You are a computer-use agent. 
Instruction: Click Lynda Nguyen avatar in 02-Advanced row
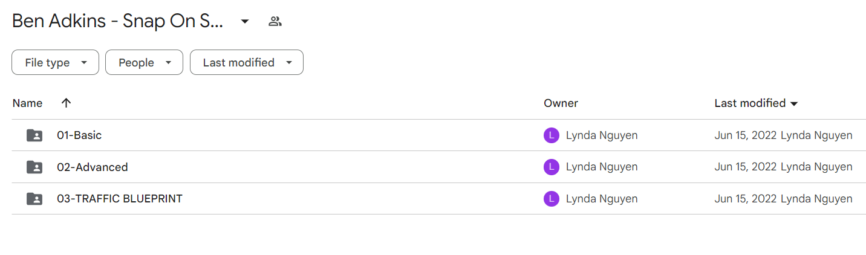[552, 167]
